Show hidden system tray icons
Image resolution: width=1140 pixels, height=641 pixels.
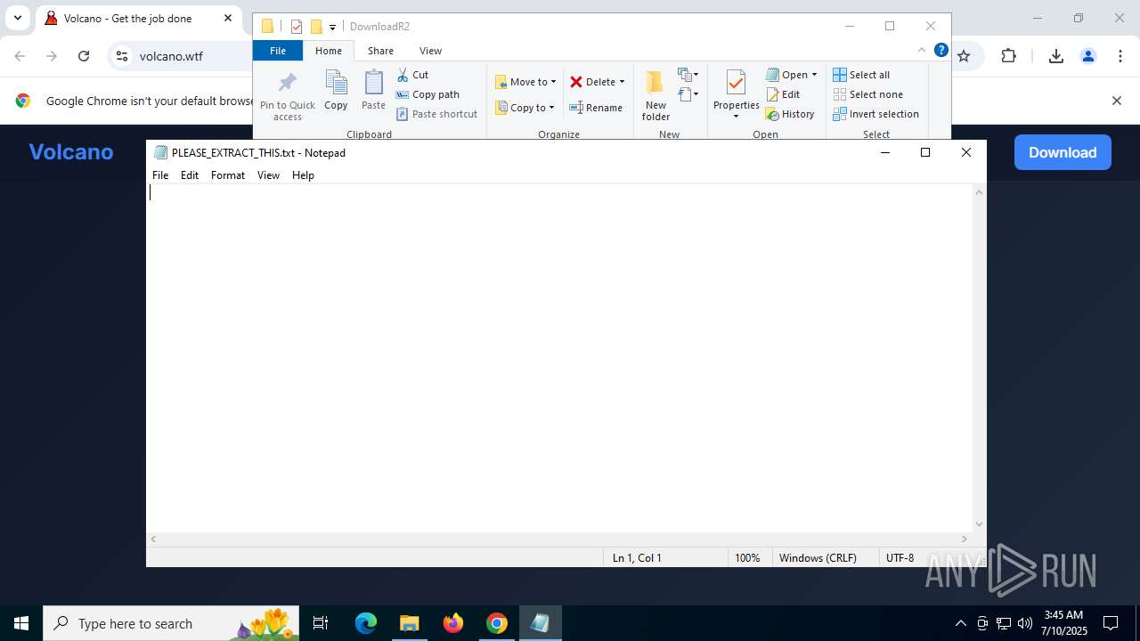pyautogui.click(x=960, y=623)
